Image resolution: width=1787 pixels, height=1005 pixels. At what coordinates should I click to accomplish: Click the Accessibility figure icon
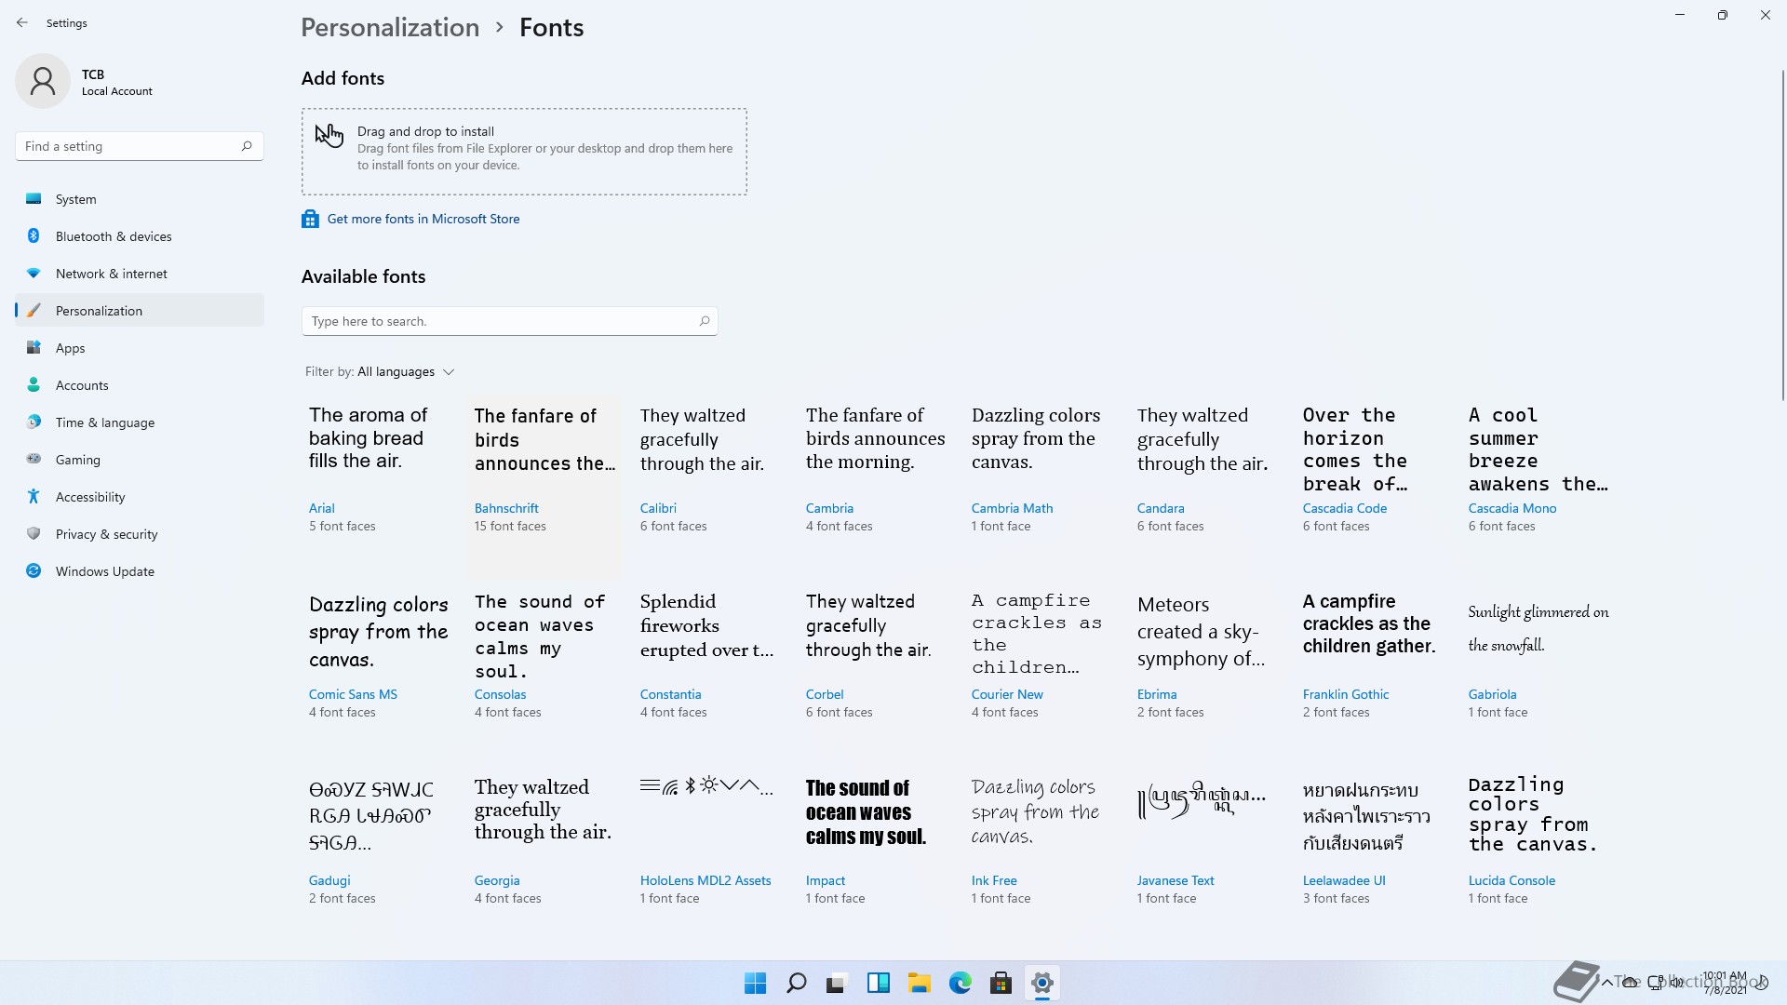pyautogui.click(x=34, y=496)
